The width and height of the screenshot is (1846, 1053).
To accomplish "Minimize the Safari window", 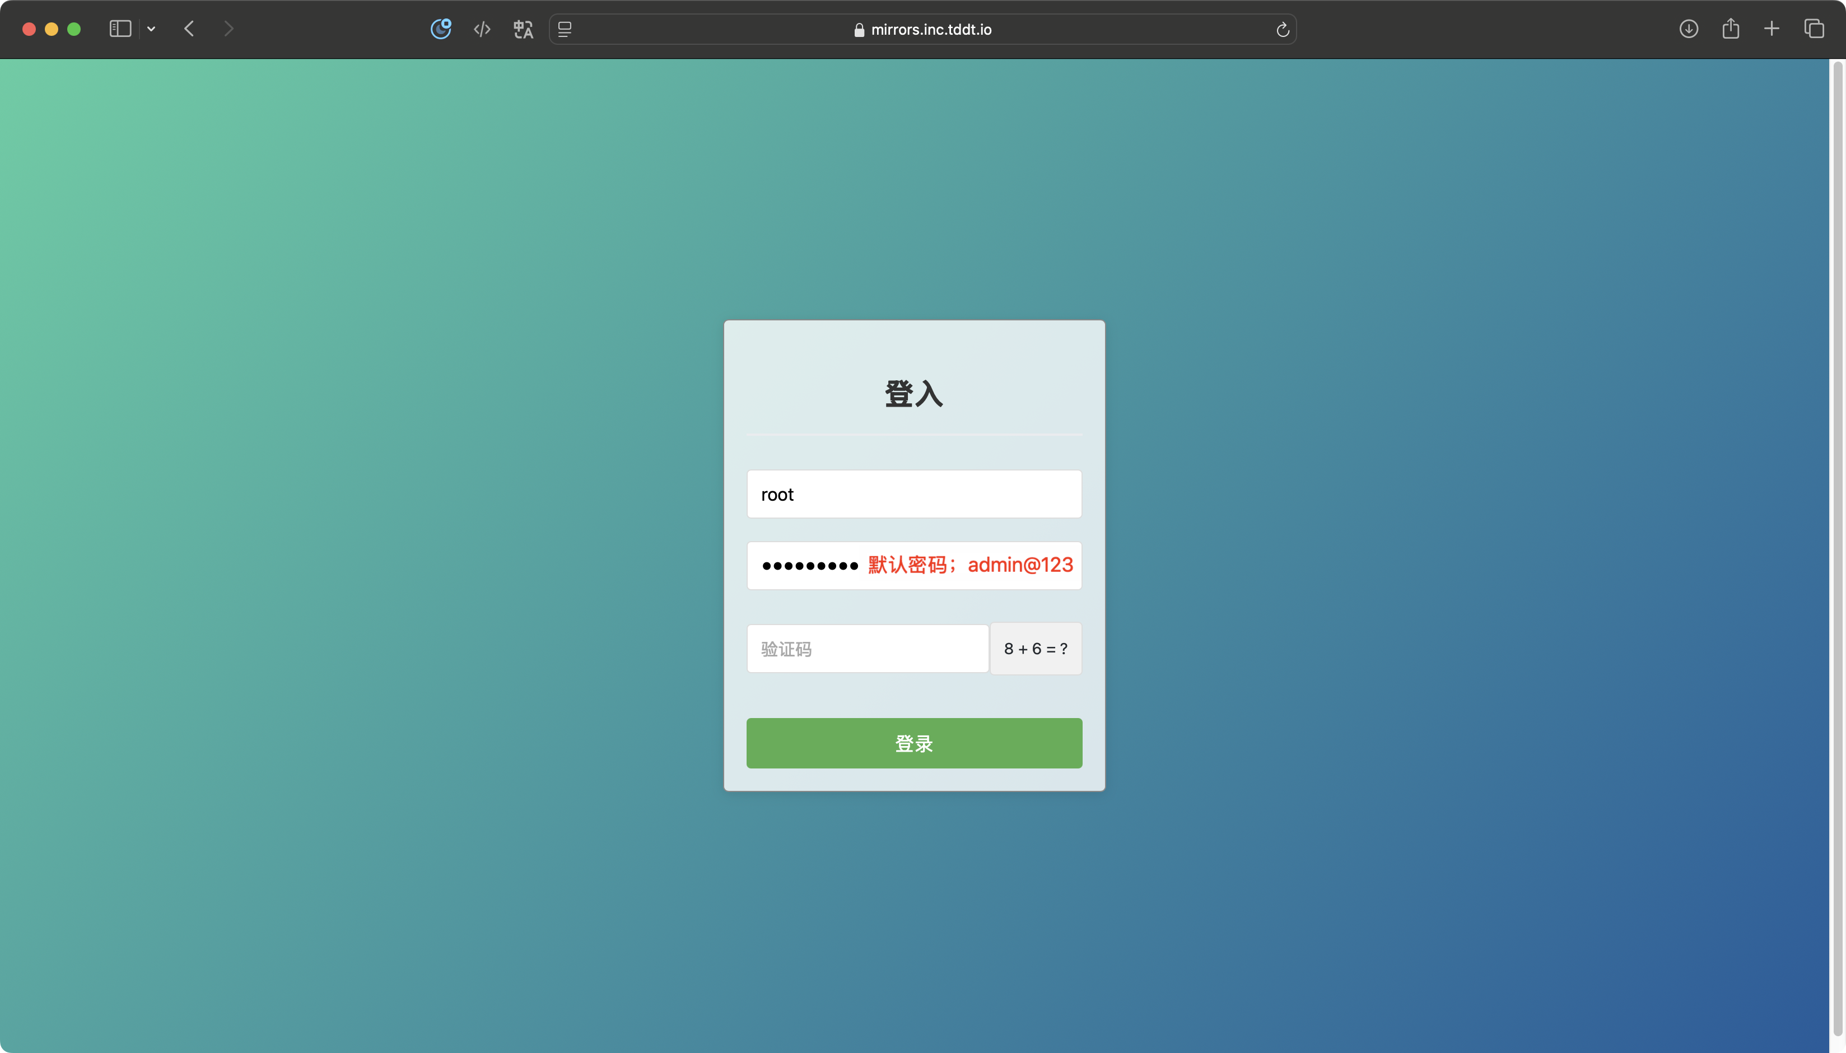I will (x=52, y=29).
